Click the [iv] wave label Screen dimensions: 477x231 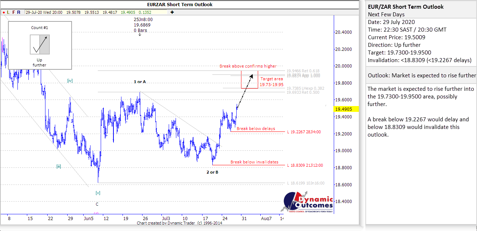[70, 81]
